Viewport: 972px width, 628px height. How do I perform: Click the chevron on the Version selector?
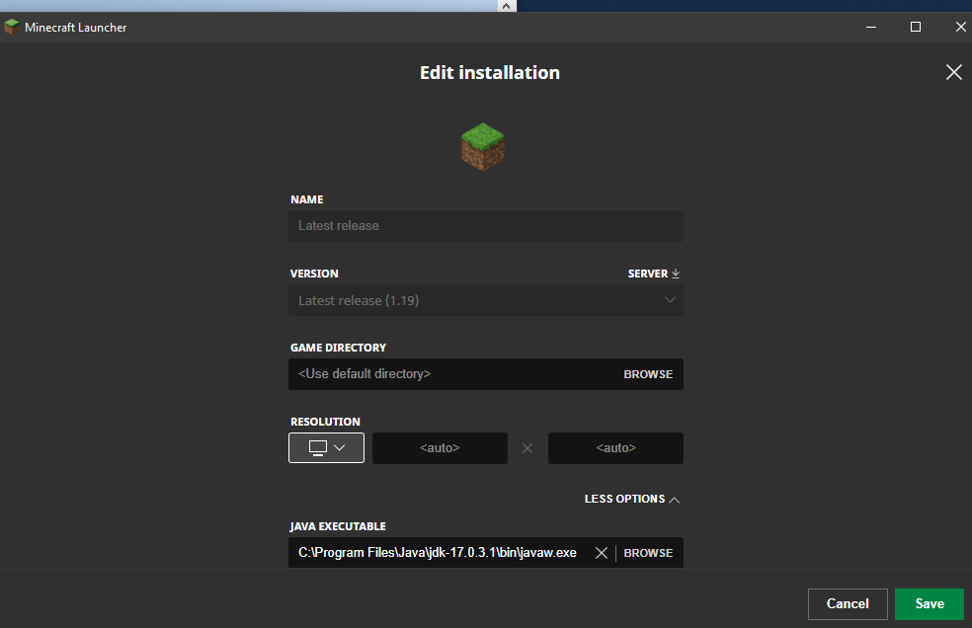click(x=671, y=300)
